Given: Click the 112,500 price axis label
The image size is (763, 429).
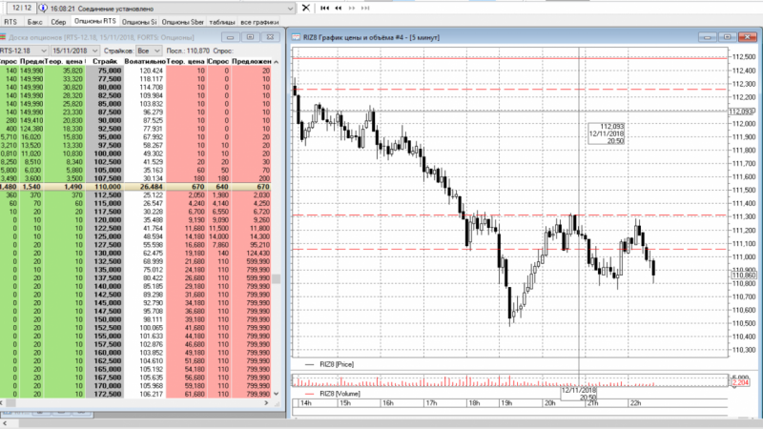Looking at the screenshot, I should pyautogui.click(x=744, y=57).
